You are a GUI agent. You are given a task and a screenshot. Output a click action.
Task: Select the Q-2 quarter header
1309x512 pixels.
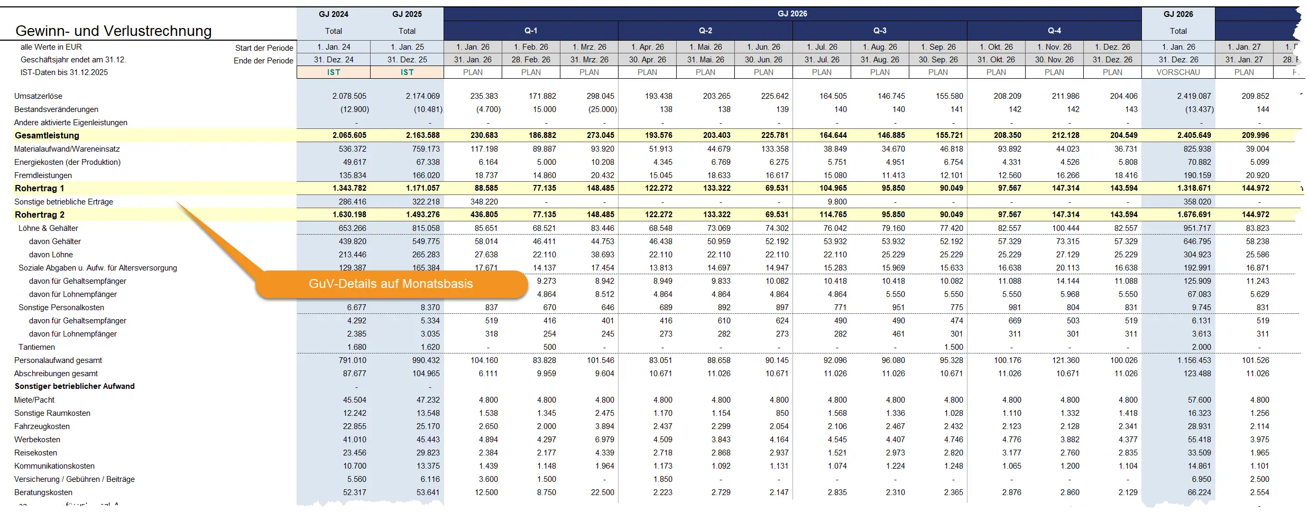[705, 31]
